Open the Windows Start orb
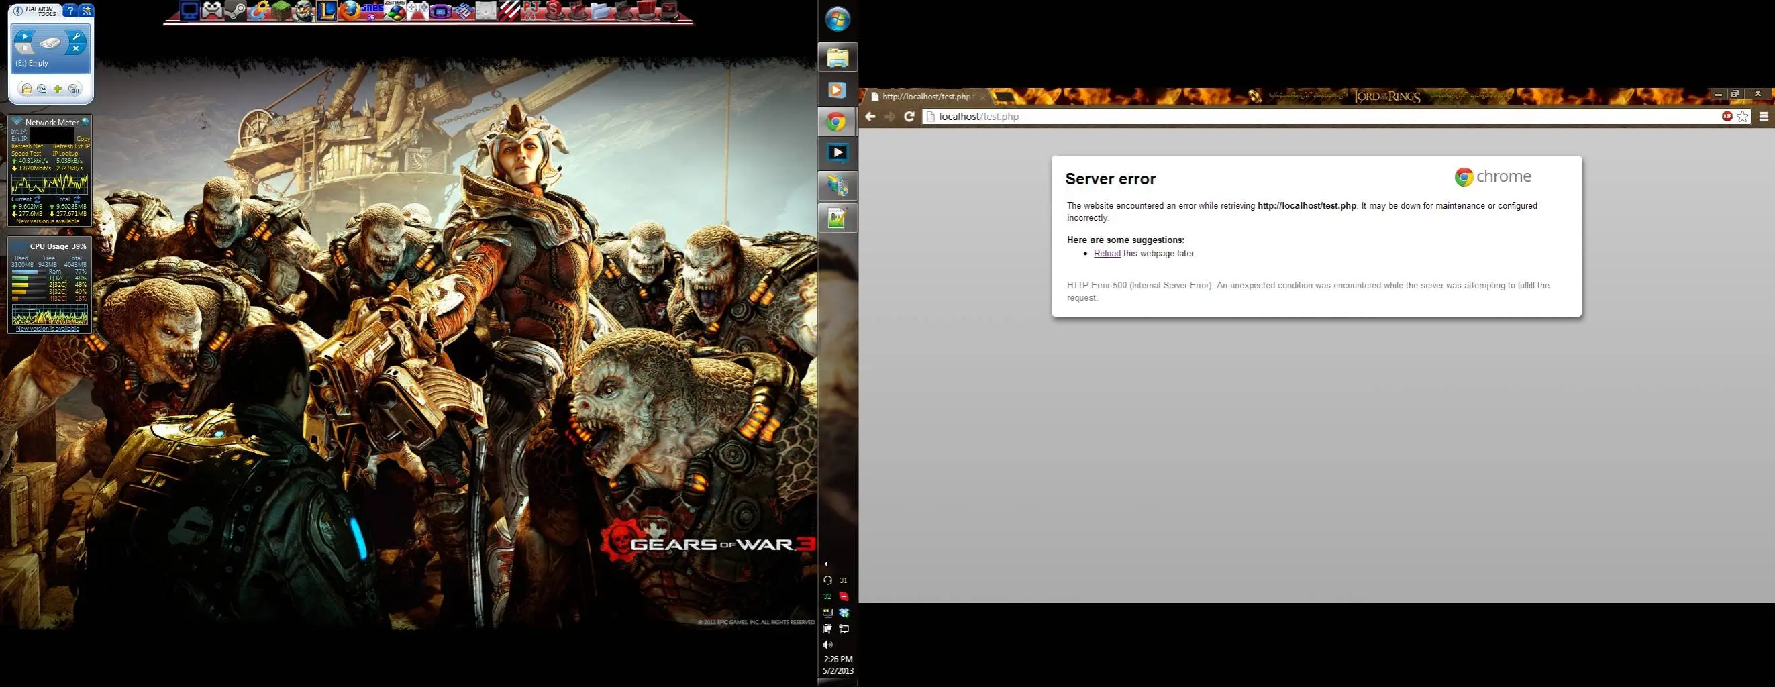The image size is (1775, 687). click(838, 19)
